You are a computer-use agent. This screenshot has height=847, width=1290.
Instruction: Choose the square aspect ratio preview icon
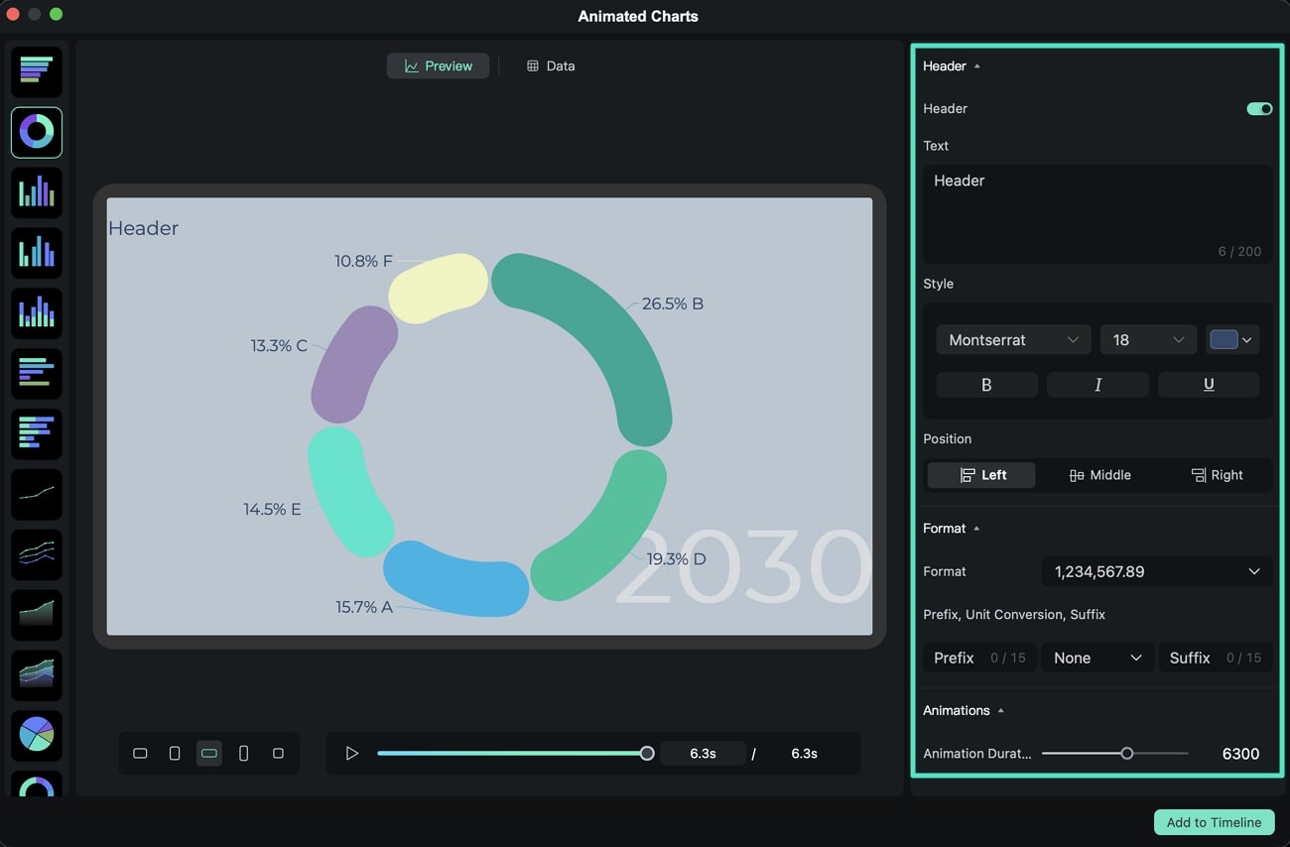[x=279, y=753]
